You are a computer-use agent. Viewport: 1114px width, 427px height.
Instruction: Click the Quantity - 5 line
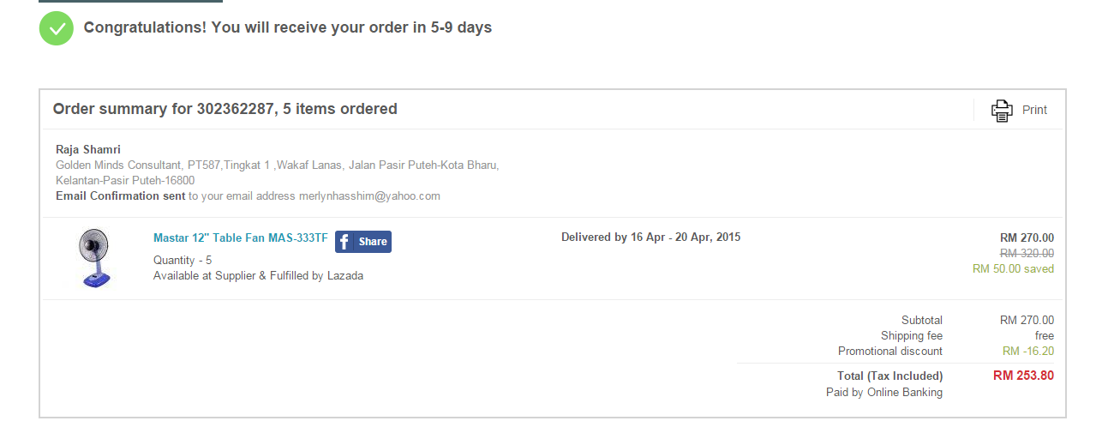[x=183, y=260]
